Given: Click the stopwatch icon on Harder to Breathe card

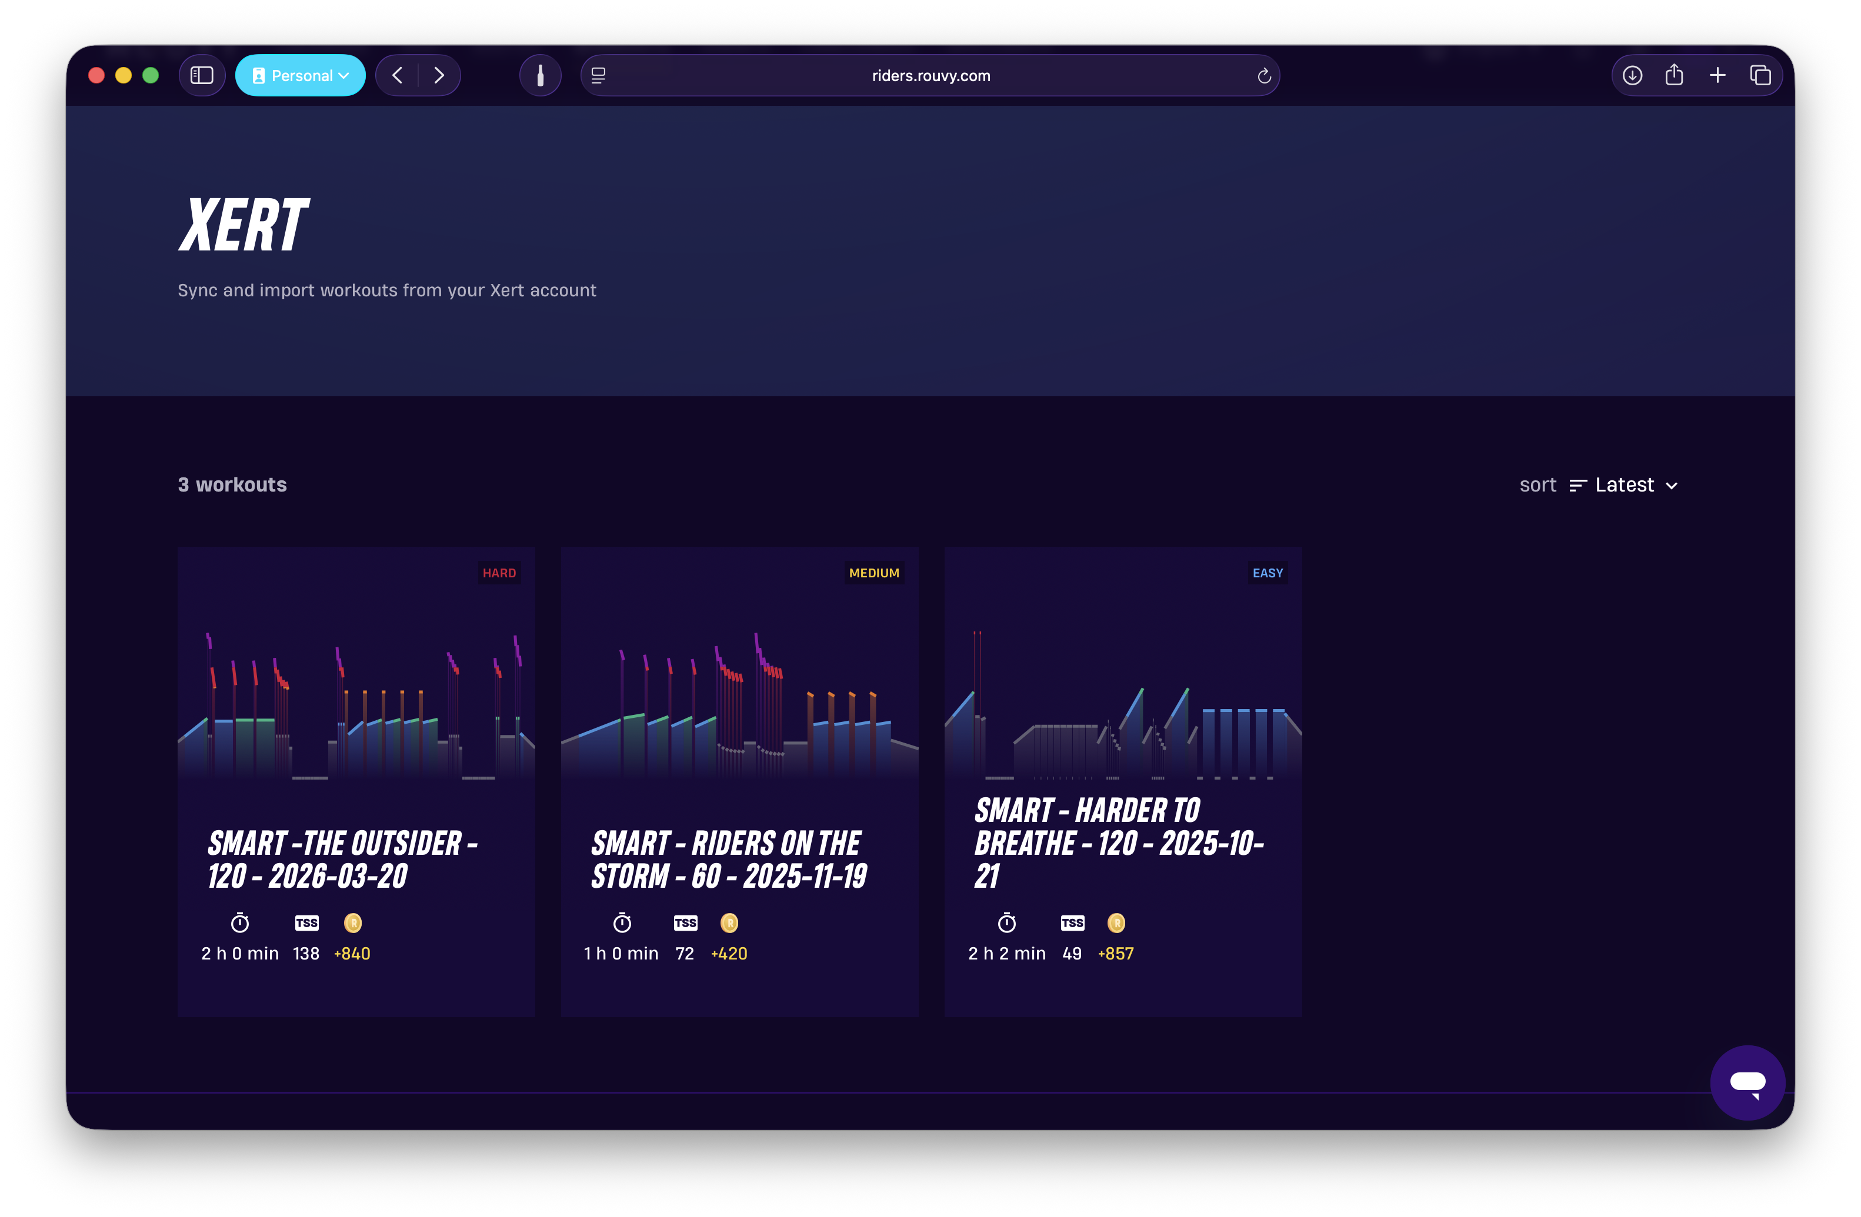Looking at the screenshot, I should tap(1007, 923).
